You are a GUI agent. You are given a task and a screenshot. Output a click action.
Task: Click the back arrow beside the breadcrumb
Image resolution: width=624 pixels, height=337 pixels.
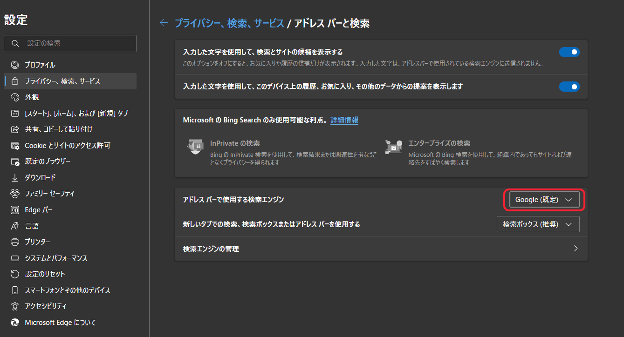(163, 23)
